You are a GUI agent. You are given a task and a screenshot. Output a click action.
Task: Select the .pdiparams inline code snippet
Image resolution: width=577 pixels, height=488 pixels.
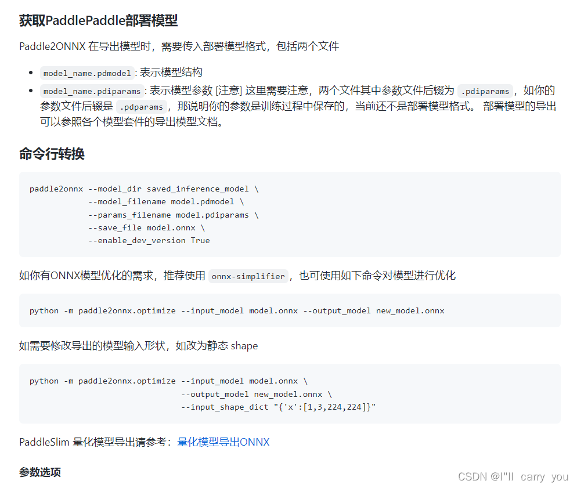[x=486, y=91]
